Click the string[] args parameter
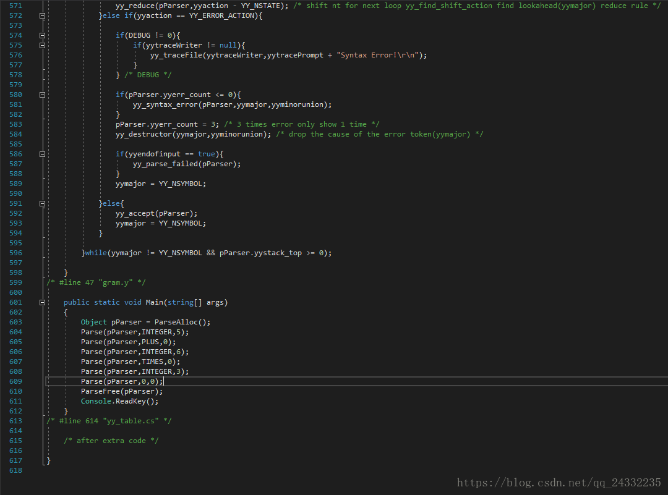This screenshot has height=495, width=668. pyautogui.click(x=195, y=303)
